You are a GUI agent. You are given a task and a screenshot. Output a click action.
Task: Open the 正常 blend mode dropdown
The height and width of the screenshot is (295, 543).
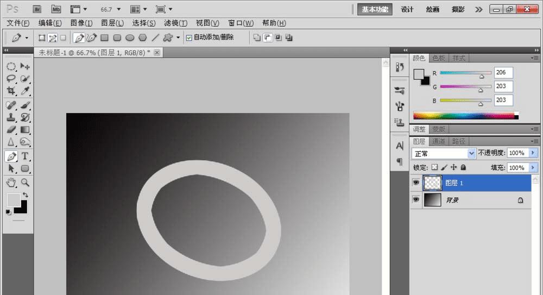444,153
